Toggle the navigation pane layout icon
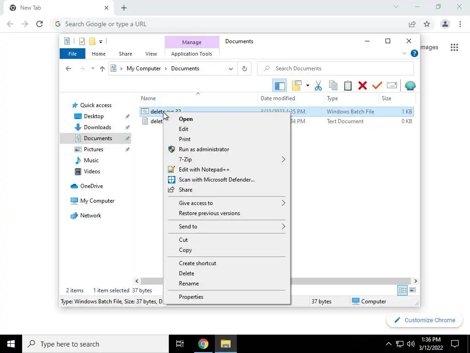Viewport: 470px width, 353px height. point(280,86)
